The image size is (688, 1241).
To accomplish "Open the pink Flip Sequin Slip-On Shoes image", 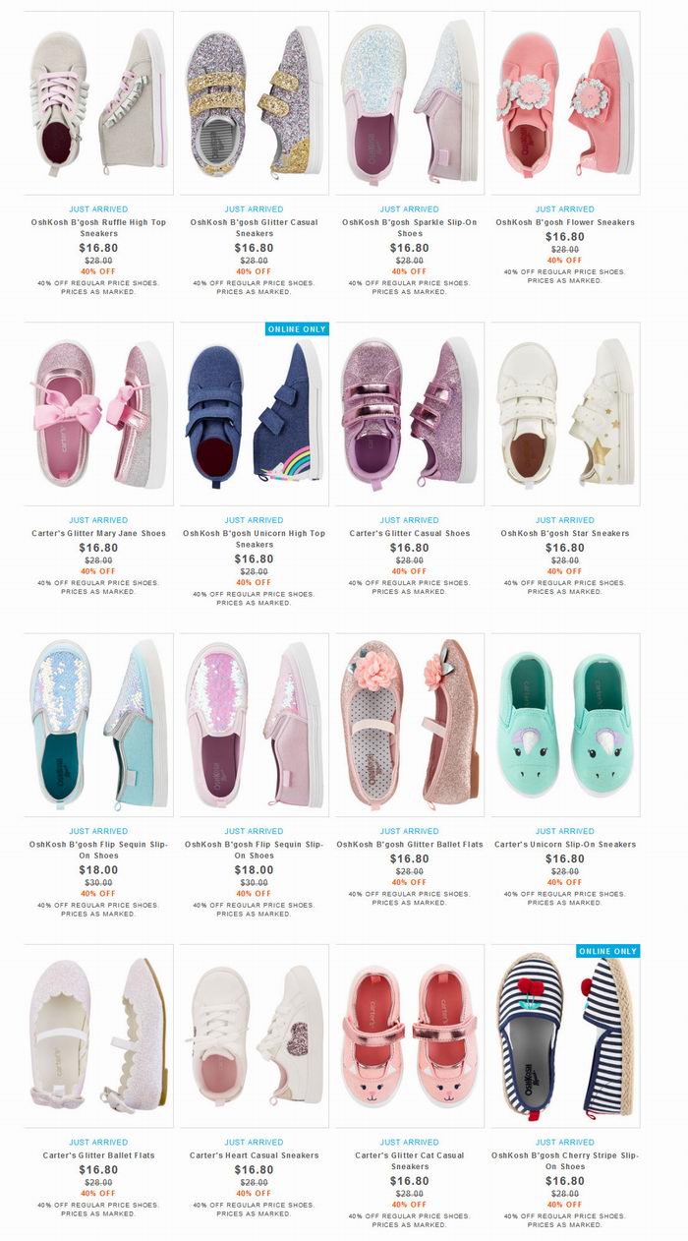I will click(x=254, y=725).
